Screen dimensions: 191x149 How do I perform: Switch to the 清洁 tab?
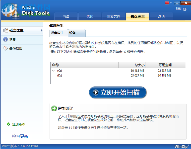pos(66,16)
